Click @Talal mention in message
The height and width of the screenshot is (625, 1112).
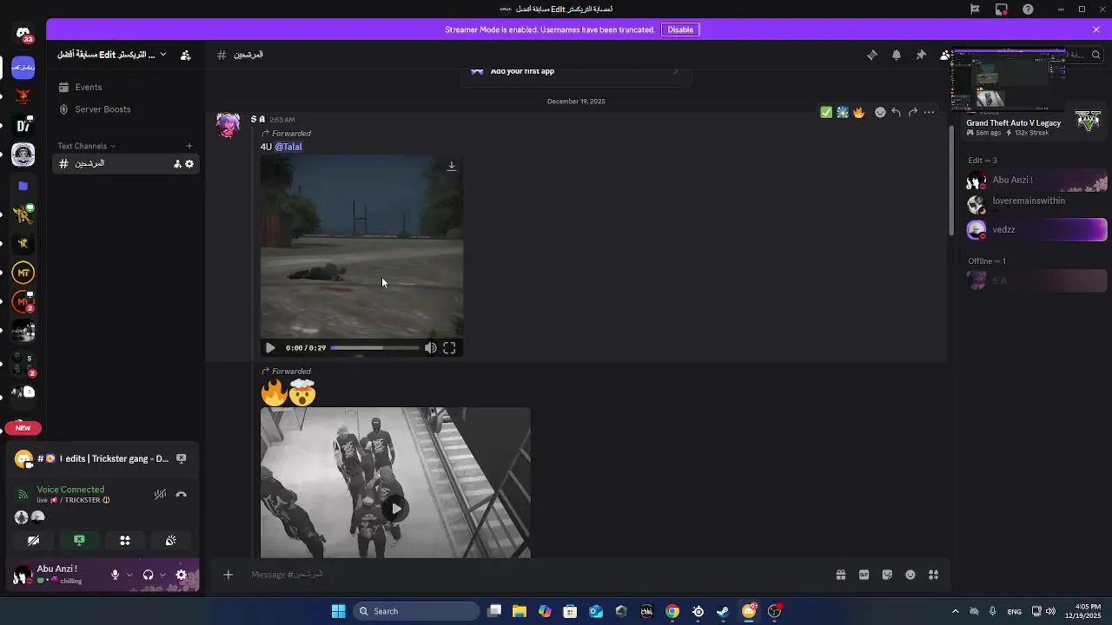click(288, 147)
